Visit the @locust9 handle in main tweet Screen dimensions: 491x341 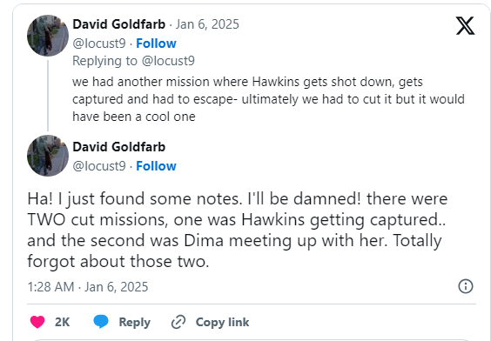[99, 166]
